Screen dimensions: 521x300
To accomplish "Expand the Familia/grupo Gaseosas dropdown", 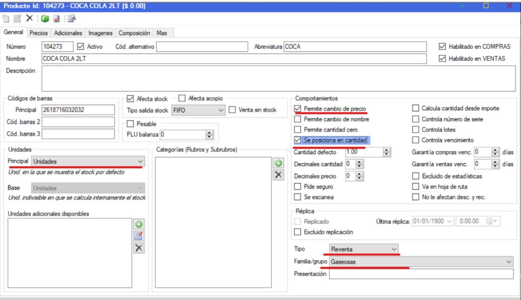I will [421, 261].
